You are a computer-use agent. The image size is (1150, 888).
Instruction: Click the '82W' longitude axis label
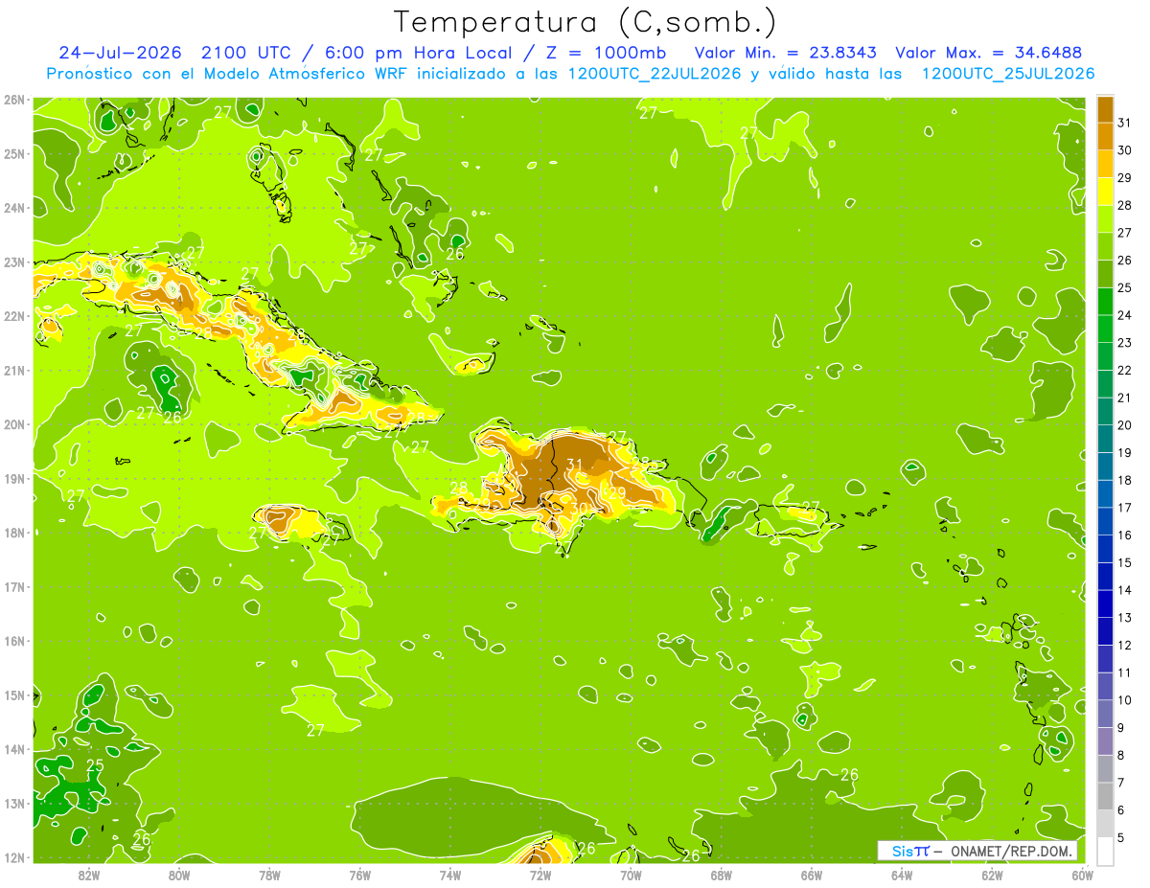click(x=89, y=875)
